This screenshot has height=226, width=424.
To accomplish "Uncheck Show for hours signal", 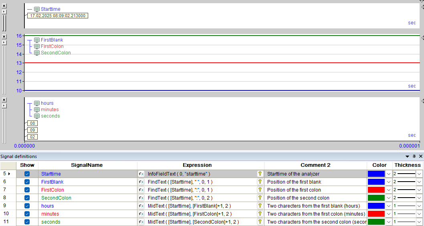I will click(27, 206).
